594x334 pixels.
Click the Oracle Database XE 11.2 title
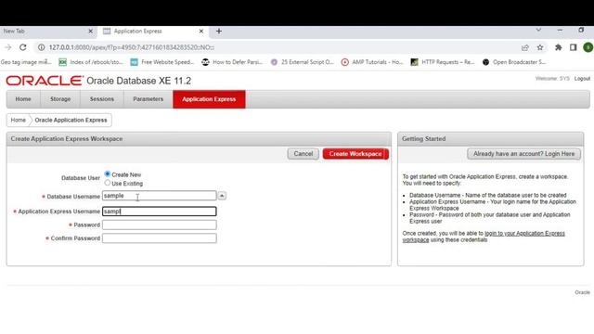tap(138, 81)
